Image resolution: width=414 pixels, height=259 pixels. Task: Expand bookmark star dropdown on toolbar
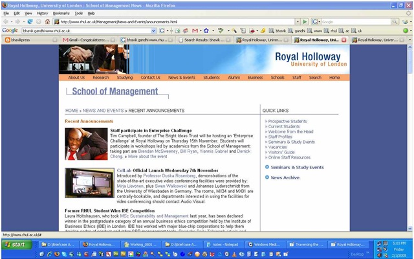(213, 31)
